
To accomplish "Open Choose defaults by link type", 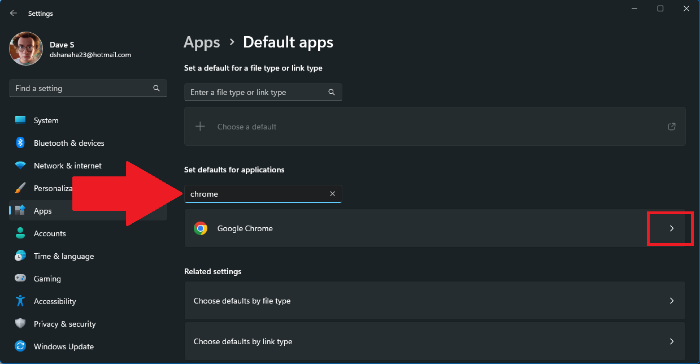I will click(x=434, y=341).
